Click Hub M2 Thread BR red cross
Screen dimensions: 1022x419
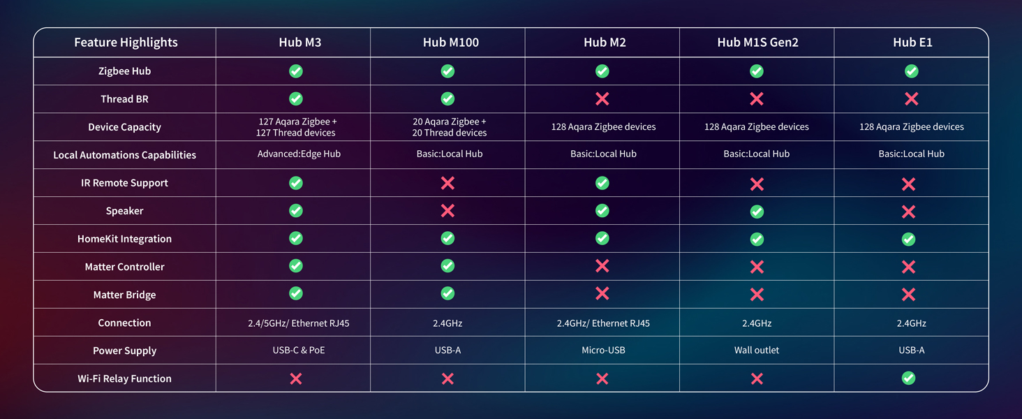602,99
